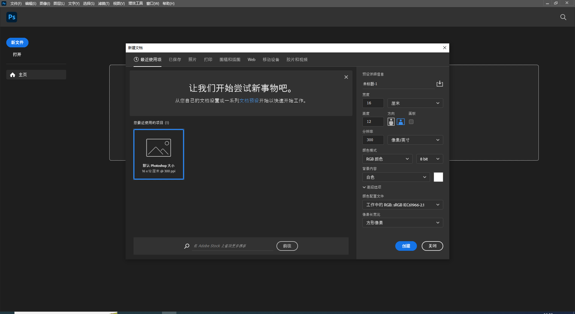Viewport: 575px width, 314px height.
Task: Click the clock icon on 最近使用项 tab
Action: (137, 59)
